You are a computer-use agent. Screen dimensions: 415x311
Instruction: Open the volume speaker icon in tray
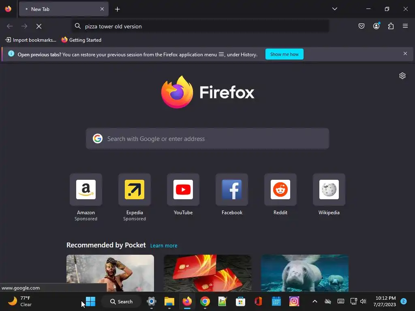click(363, 301)
